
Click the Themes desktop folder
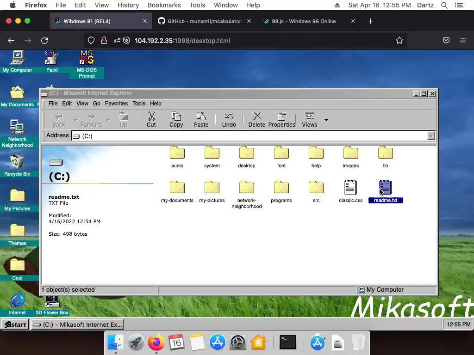[x=17, y=235]
